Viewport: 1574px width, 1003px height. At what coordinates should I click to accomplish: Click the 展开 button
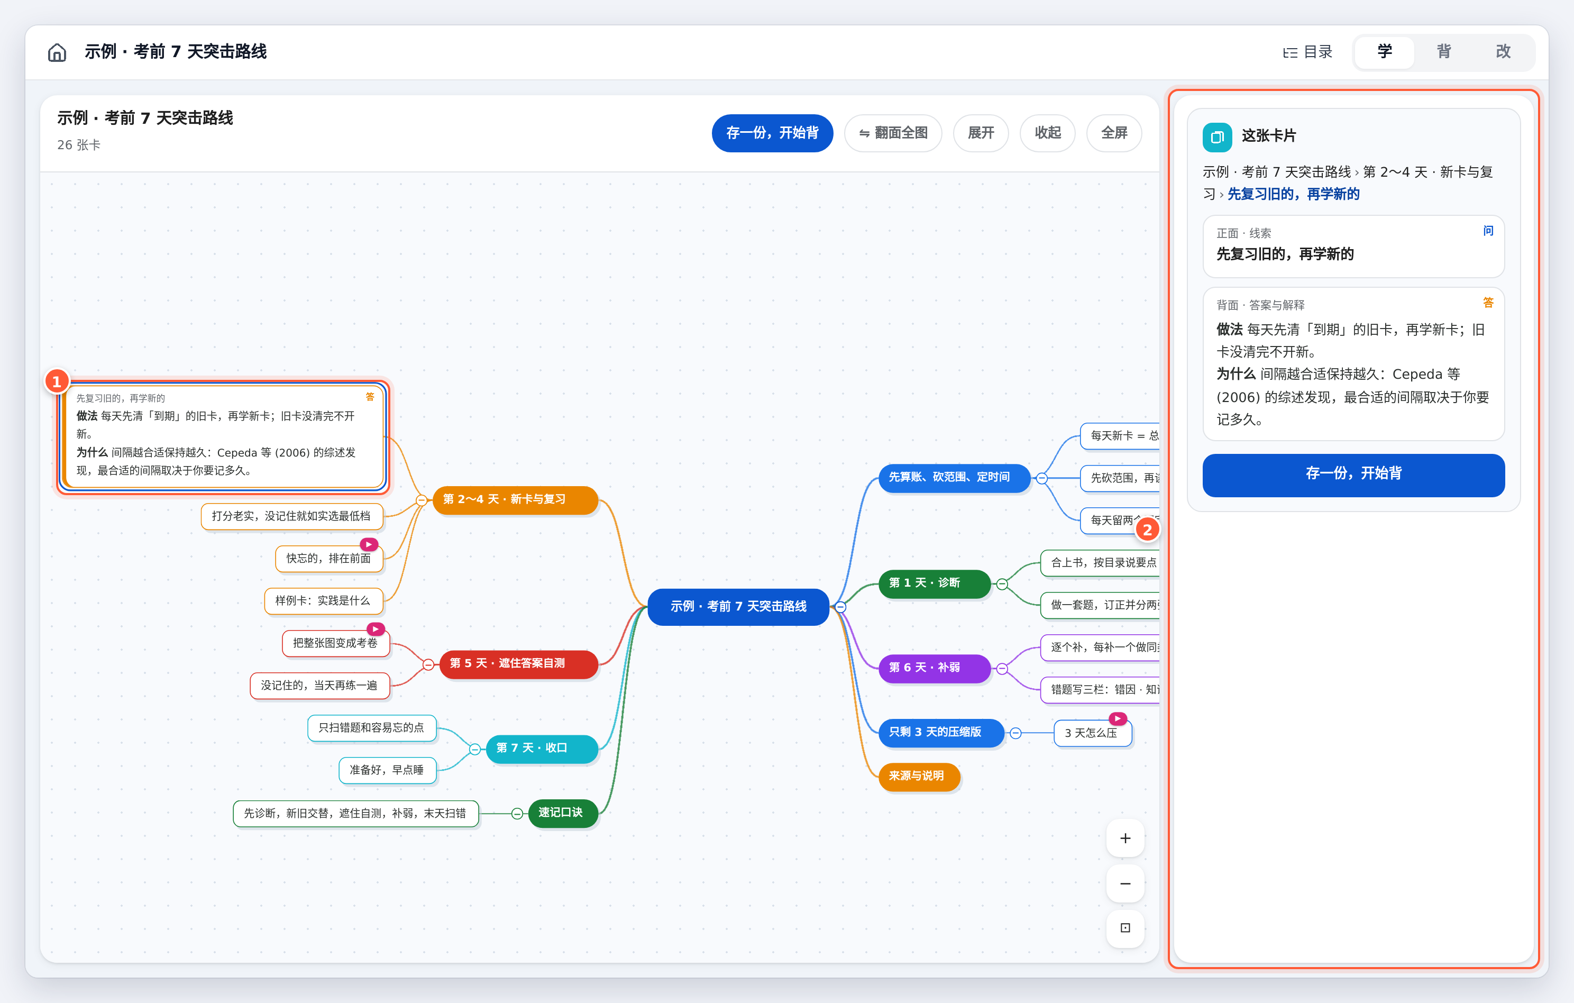[981, 133]
